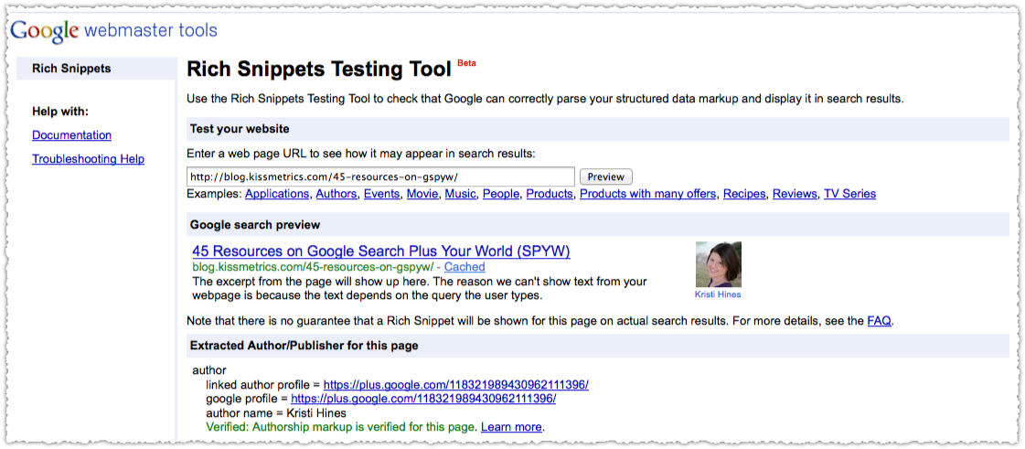Click the Kristi Hines name under photo
Viewport: 1025px width, 449px height.
coord(718,294)
